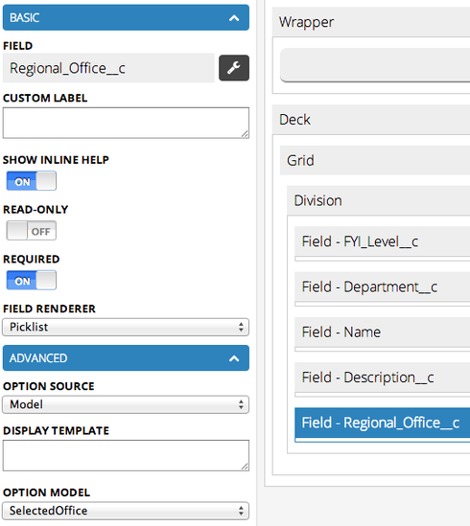Click the ADVANCED panel header
Viewport: 470px width, 526px height.
click(126, 358)
